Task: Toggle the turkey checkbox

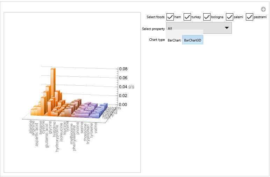Action: point(187,17)
